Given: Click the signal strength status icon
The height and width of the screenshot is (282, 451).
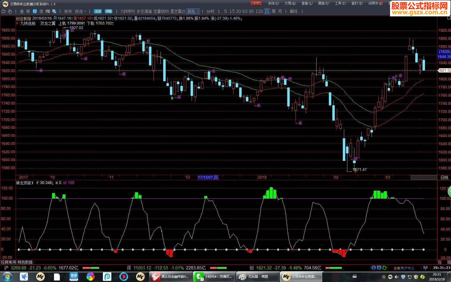Looking at the screenshot, I should coord(425,268).
